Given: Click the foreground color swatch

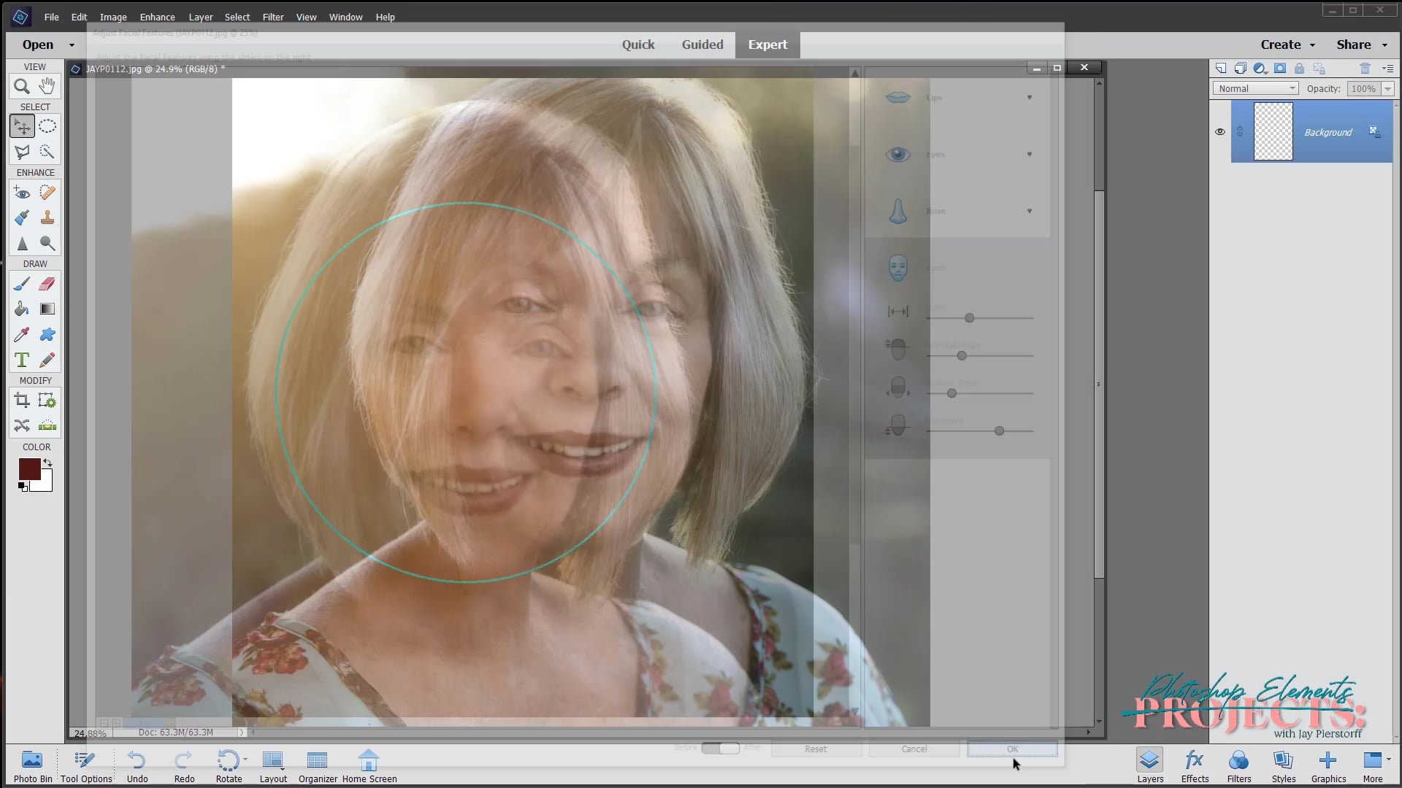Looking at the screenshot, I should 30,470.
